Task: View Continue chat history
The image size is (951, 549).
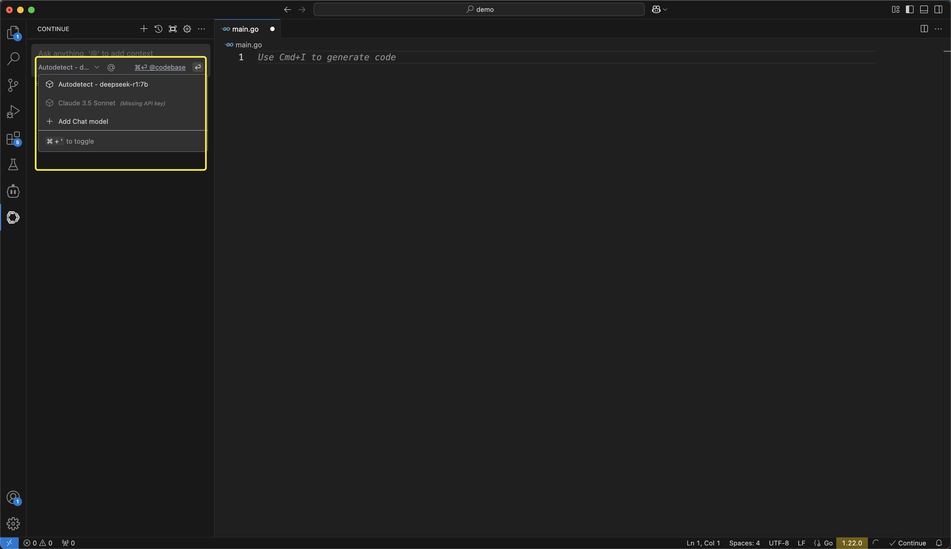Action: click(158, 29)
